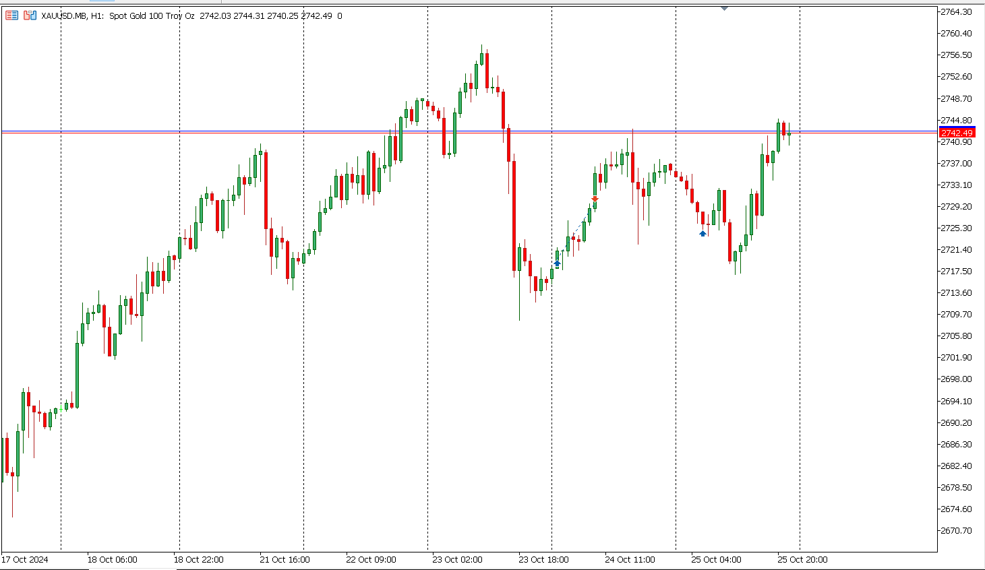This screenshot has width=985, height=570.
Task: Click the 2717.50 price scale label
Action: point(956,271)
